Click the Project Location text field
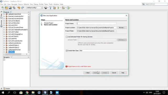 (97, 28)
